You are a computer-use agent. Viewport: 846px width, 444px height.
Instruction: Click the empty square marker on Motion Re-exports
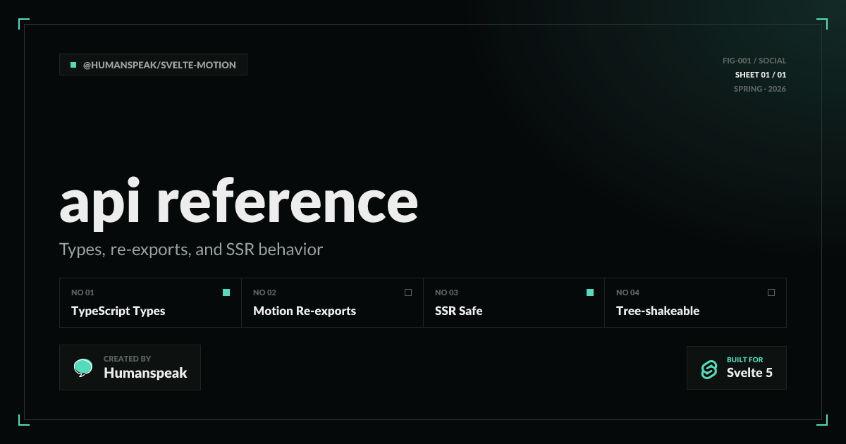(x=408, y=292)
